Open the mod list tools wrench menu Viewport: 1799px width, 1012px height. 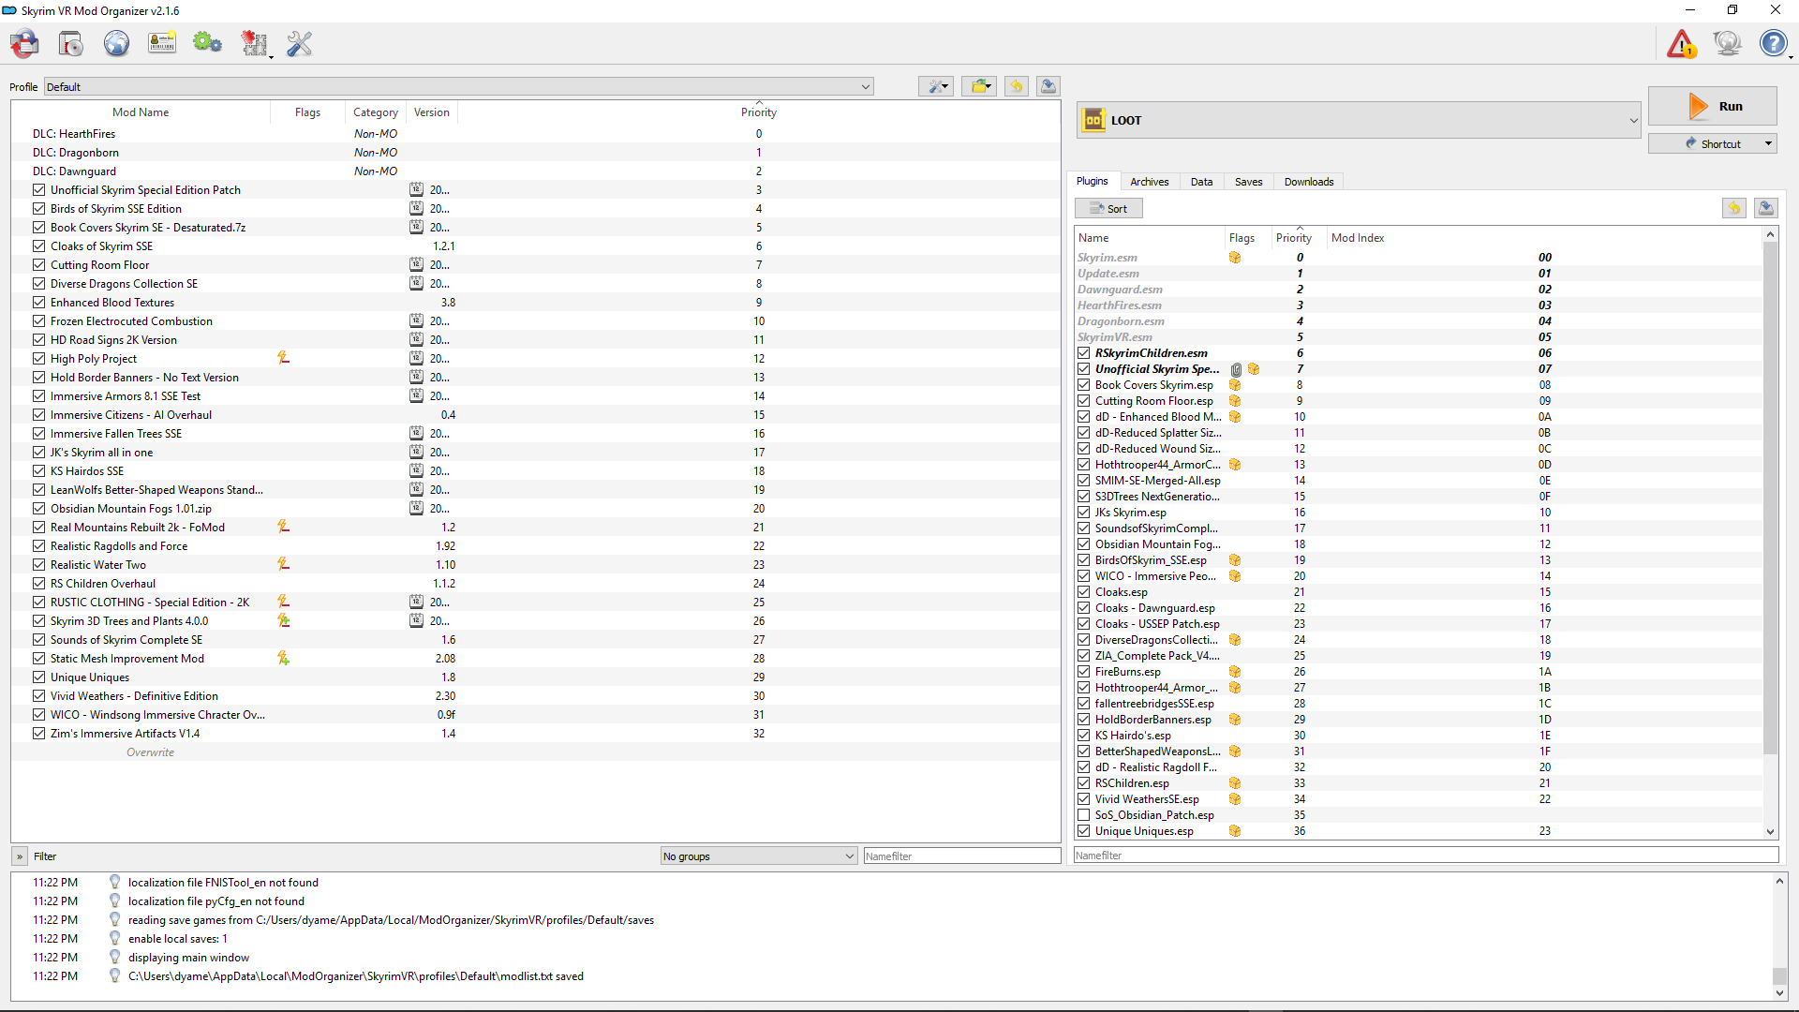[x=936, y=86]
